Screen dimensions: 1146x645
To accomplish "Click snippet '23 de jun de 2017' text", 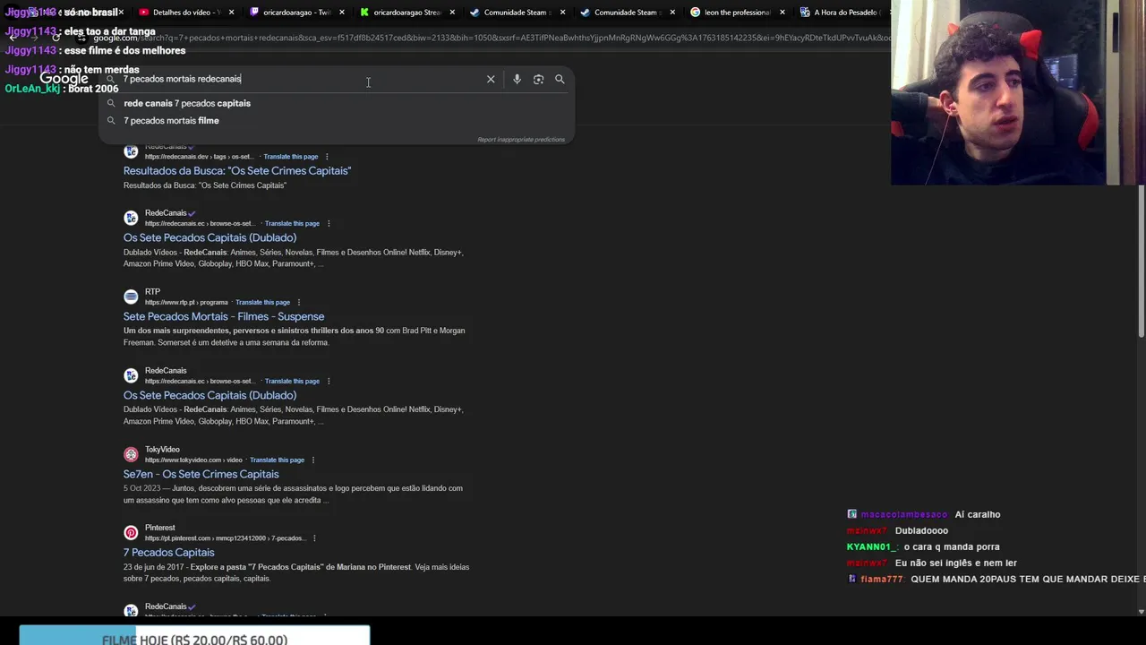I will tap(154, 567).
